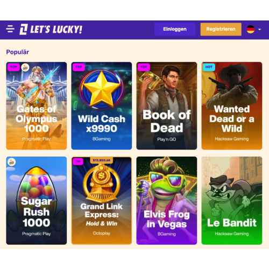The image size is (269, 269).
Task: Open the Wild Cash x9990 game tile
Action: pos(102,106)
